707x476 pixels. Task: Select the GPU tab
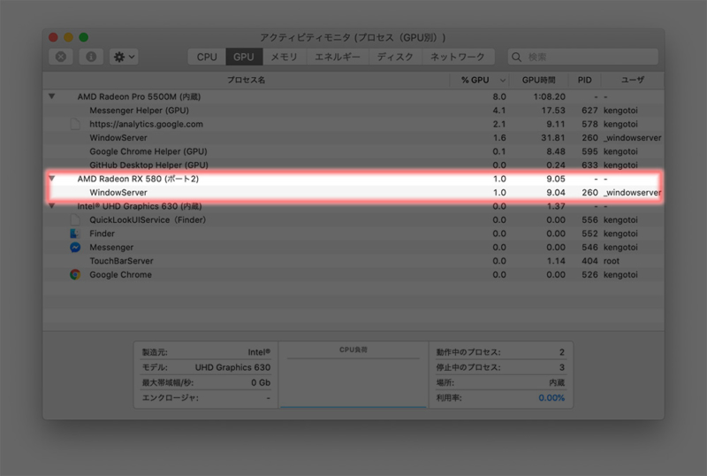point(244,57)
